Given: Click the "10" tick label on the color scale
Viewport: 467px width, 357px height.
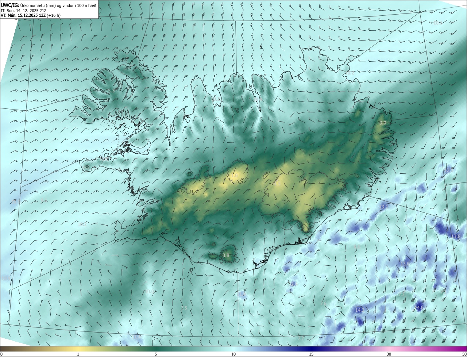Looking at the screenshot, I should pyautogui.click(x=233, y=354).
